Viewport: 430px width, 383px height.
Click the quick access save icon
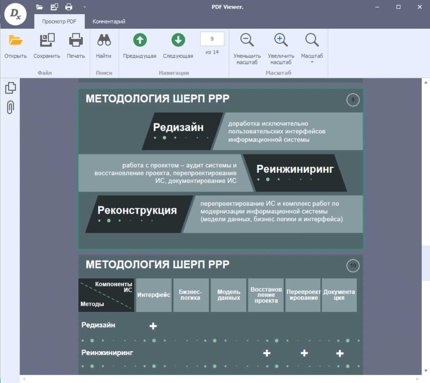[x=54, y=7]
